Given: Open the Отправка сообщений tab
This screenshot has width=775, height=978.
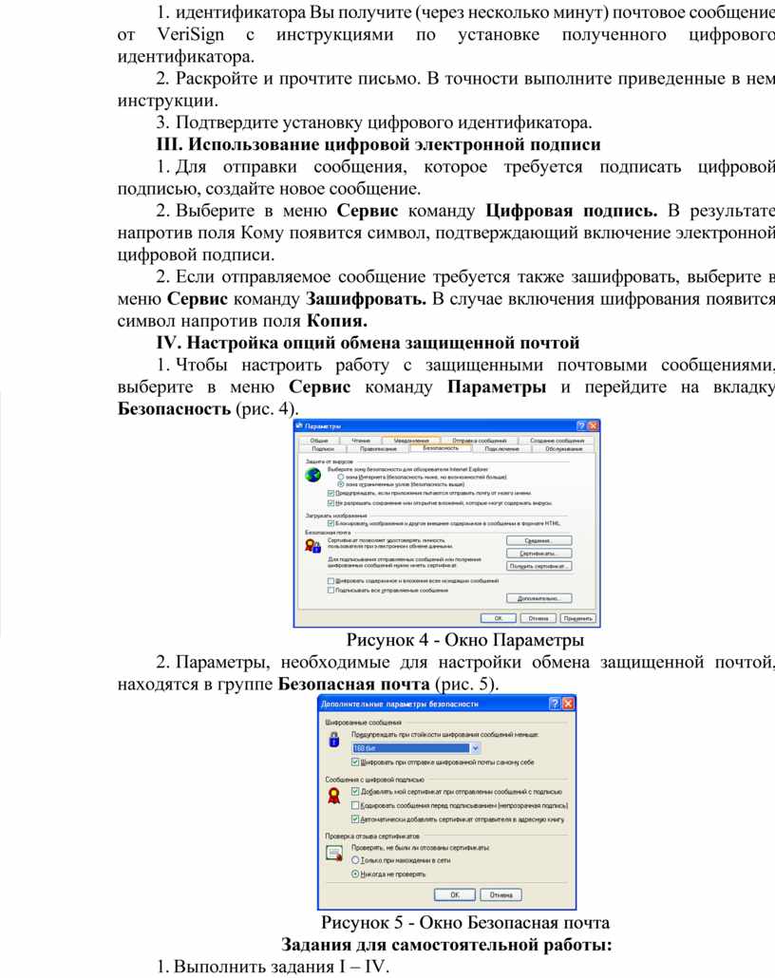Looking at the screenshot, I should 480,441.
